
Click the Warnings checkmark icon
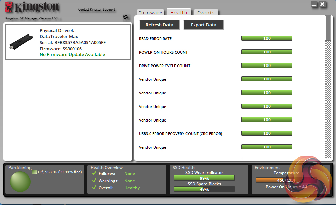tap(94, 180)
